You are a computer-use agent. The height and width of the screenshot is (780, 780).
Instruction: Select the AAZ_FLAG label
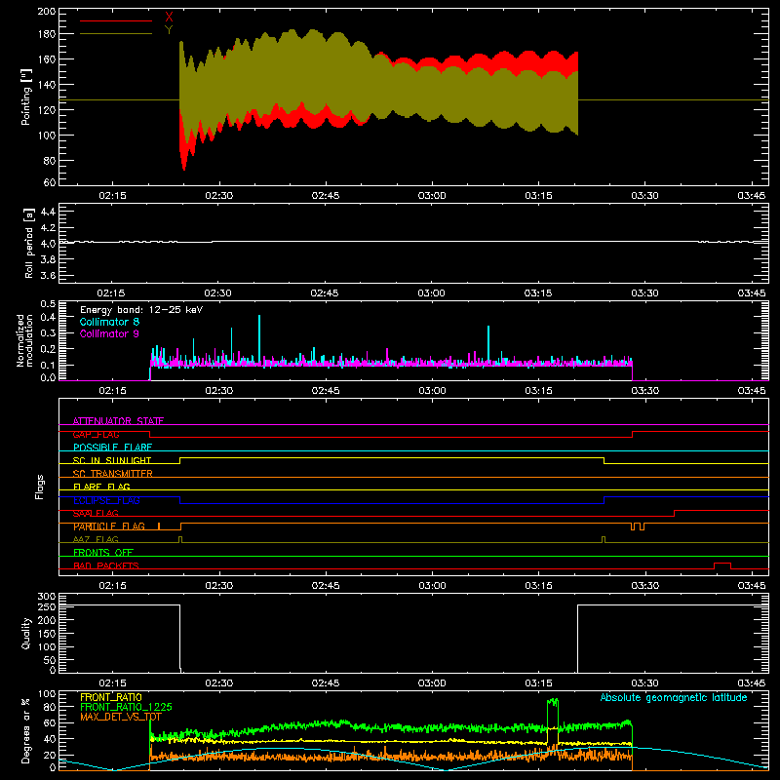point(96,539)
